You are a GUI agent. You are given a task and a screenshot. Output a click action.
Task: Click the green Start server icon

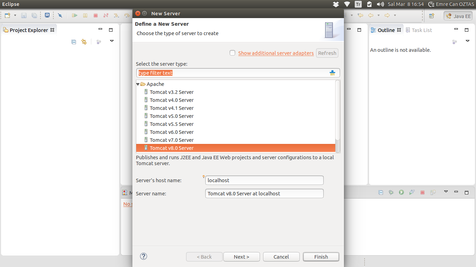click(x=401, y=192)
